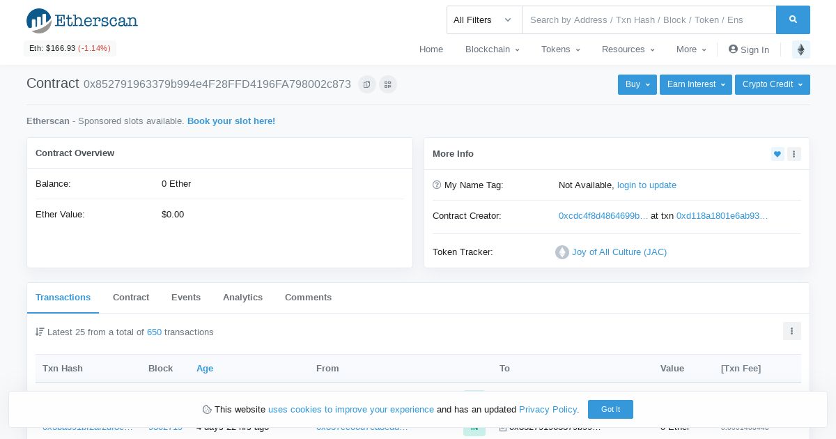Expand the Tokens menu
The image size is (836, 439).
[561, 49]
